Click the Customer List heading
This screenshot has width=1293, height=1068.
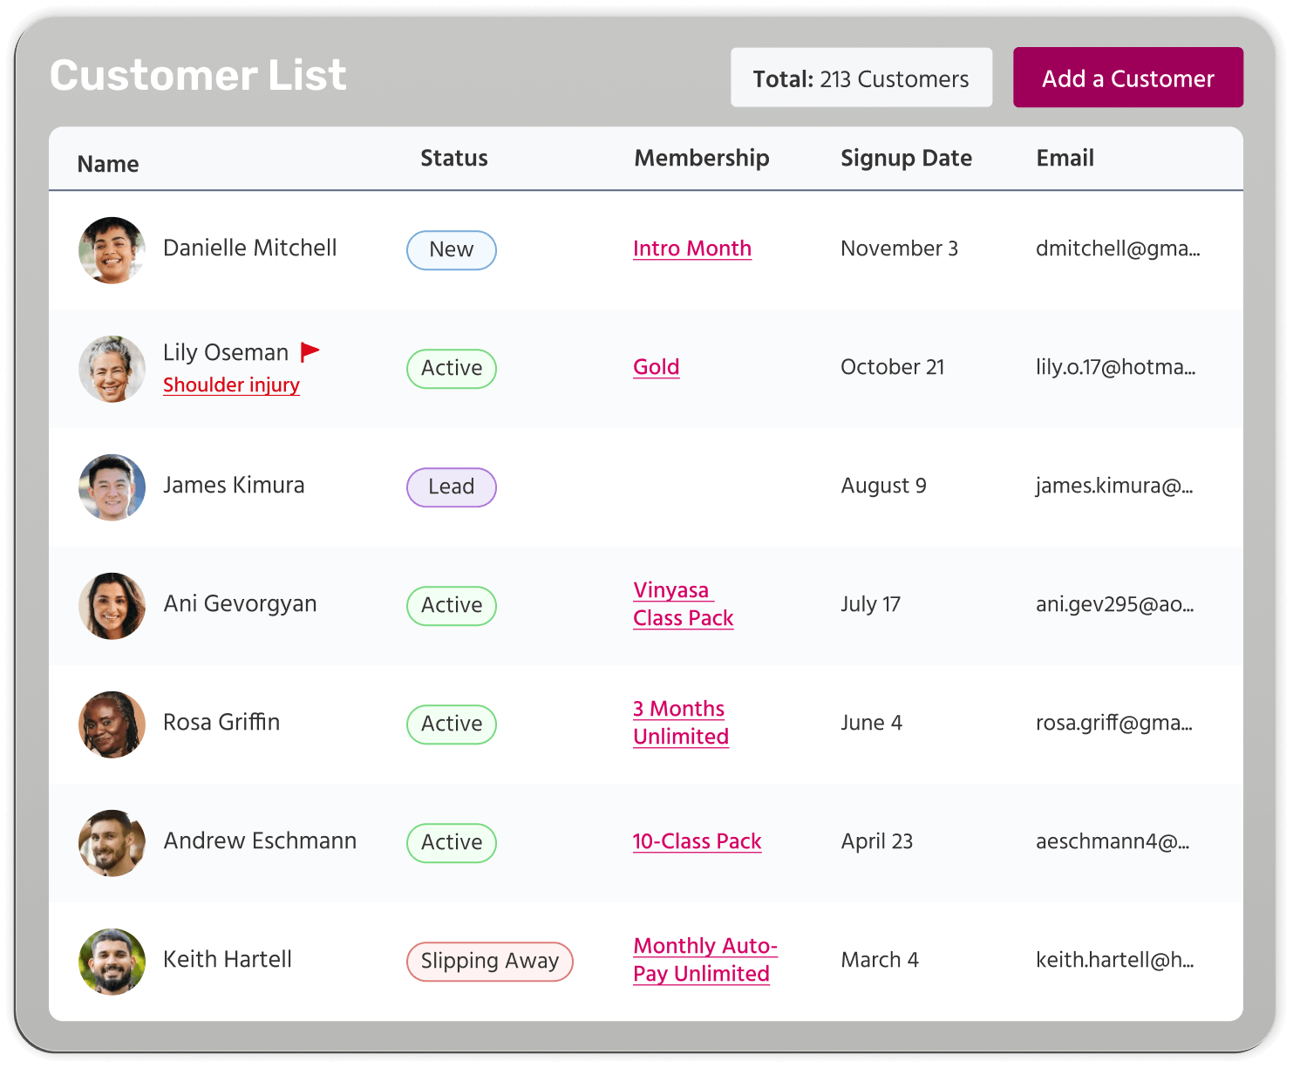coord(198,75)
